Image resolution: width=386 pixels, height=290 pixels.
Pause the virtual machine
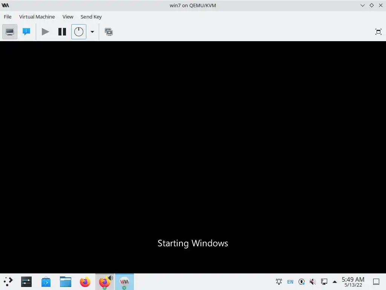(x=62, y=32)
